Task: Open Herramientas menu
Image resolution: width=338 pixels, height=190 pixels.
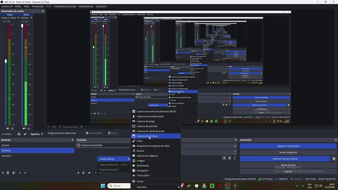Action: [x=86, y=6]
